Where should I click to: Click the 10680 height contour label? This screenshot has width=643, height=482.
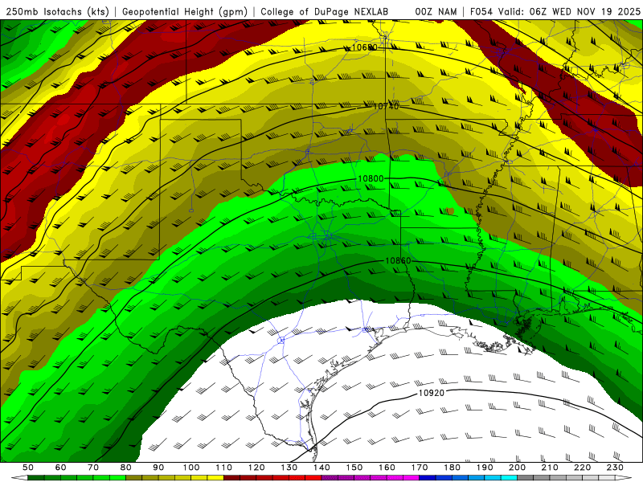(365, 47)
